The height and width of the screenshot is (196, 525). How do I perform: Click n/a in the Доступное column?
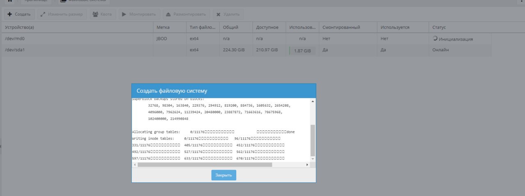coord(259,39)
